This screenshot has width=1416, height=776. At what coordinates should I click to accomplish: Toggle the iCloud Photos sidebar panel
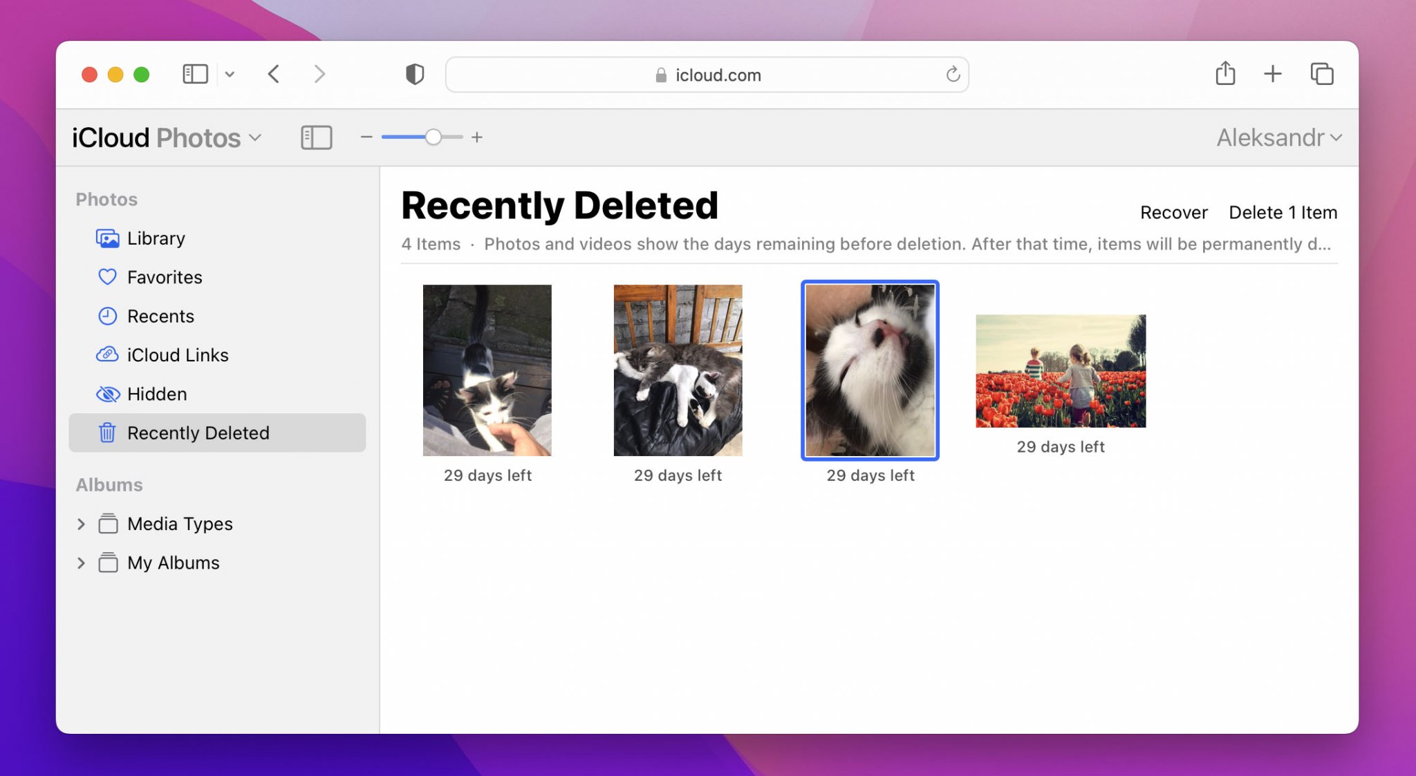[x=317, y=138]
